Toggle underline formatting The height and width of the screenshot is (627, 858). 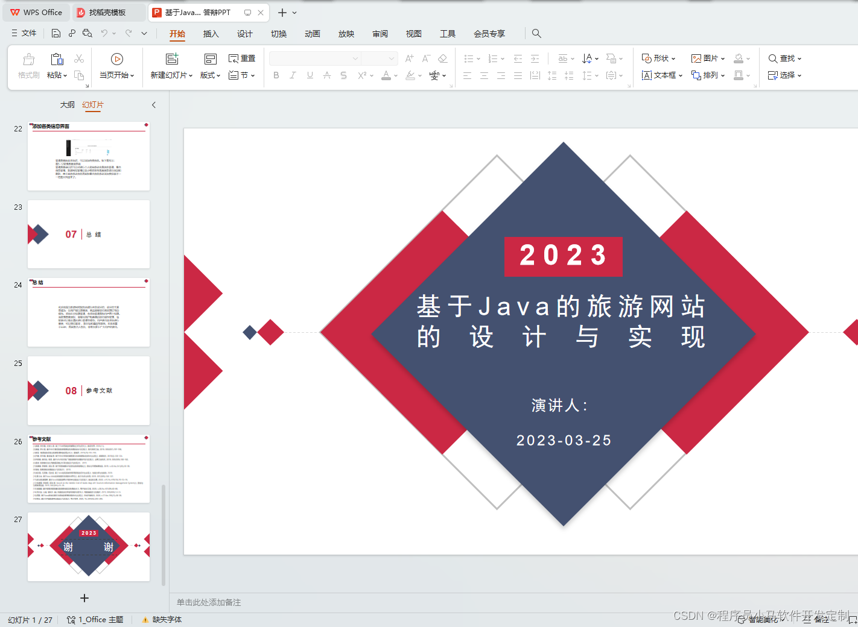point(309,75)
